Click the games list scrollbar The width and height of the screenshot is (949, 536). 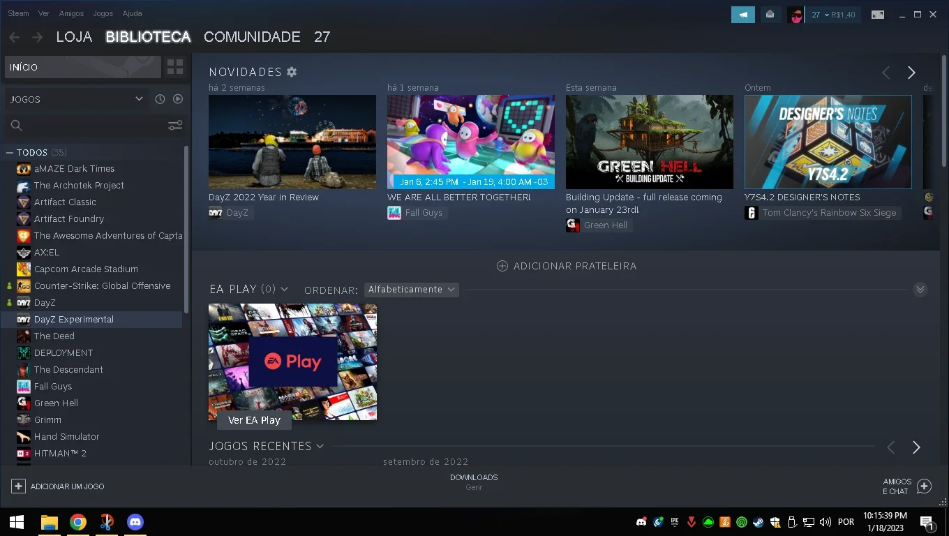tap(186, 229)
